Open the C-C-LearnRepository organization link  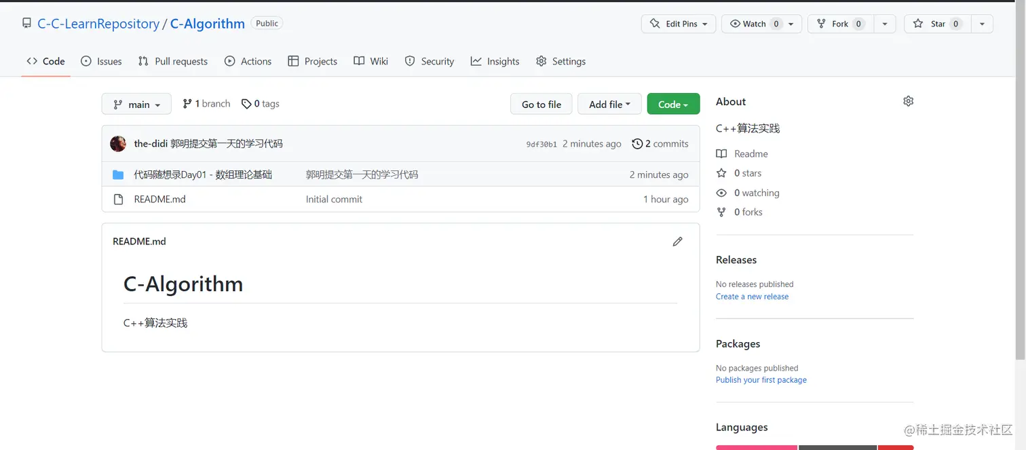coord(98,24)
